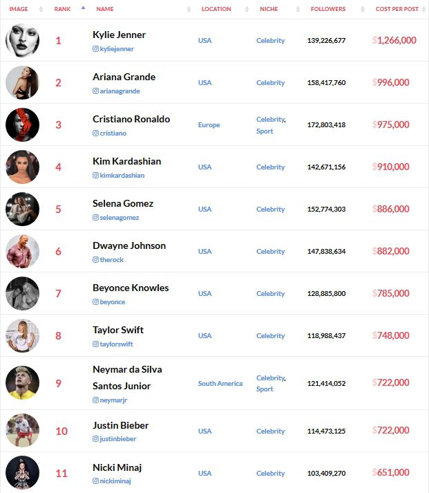Open the selenagomez profile link
The image size is (429, 493).
point(119,218)
